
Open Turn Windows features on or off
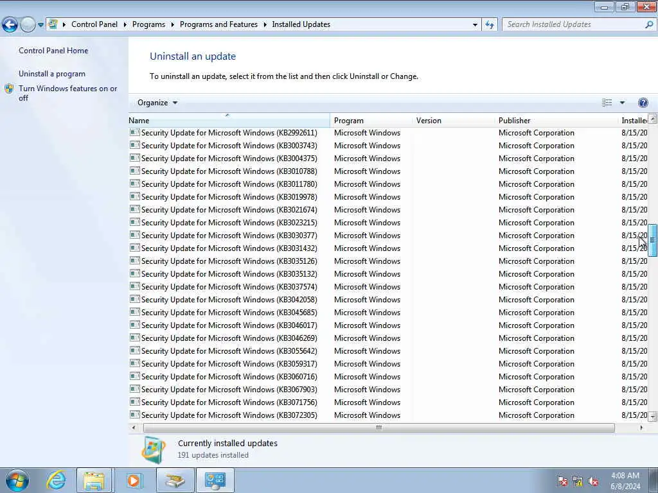[67, 93]
